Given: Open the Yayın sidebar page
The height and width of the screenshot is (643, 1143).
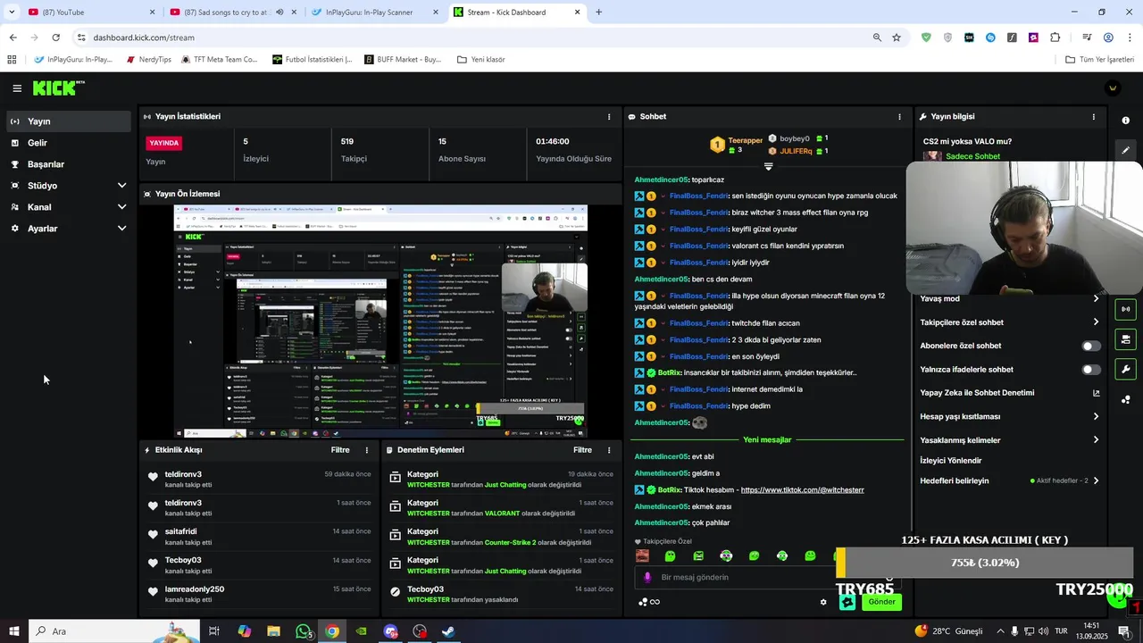Looking at the screenshot, I should [x=69, y=121].
